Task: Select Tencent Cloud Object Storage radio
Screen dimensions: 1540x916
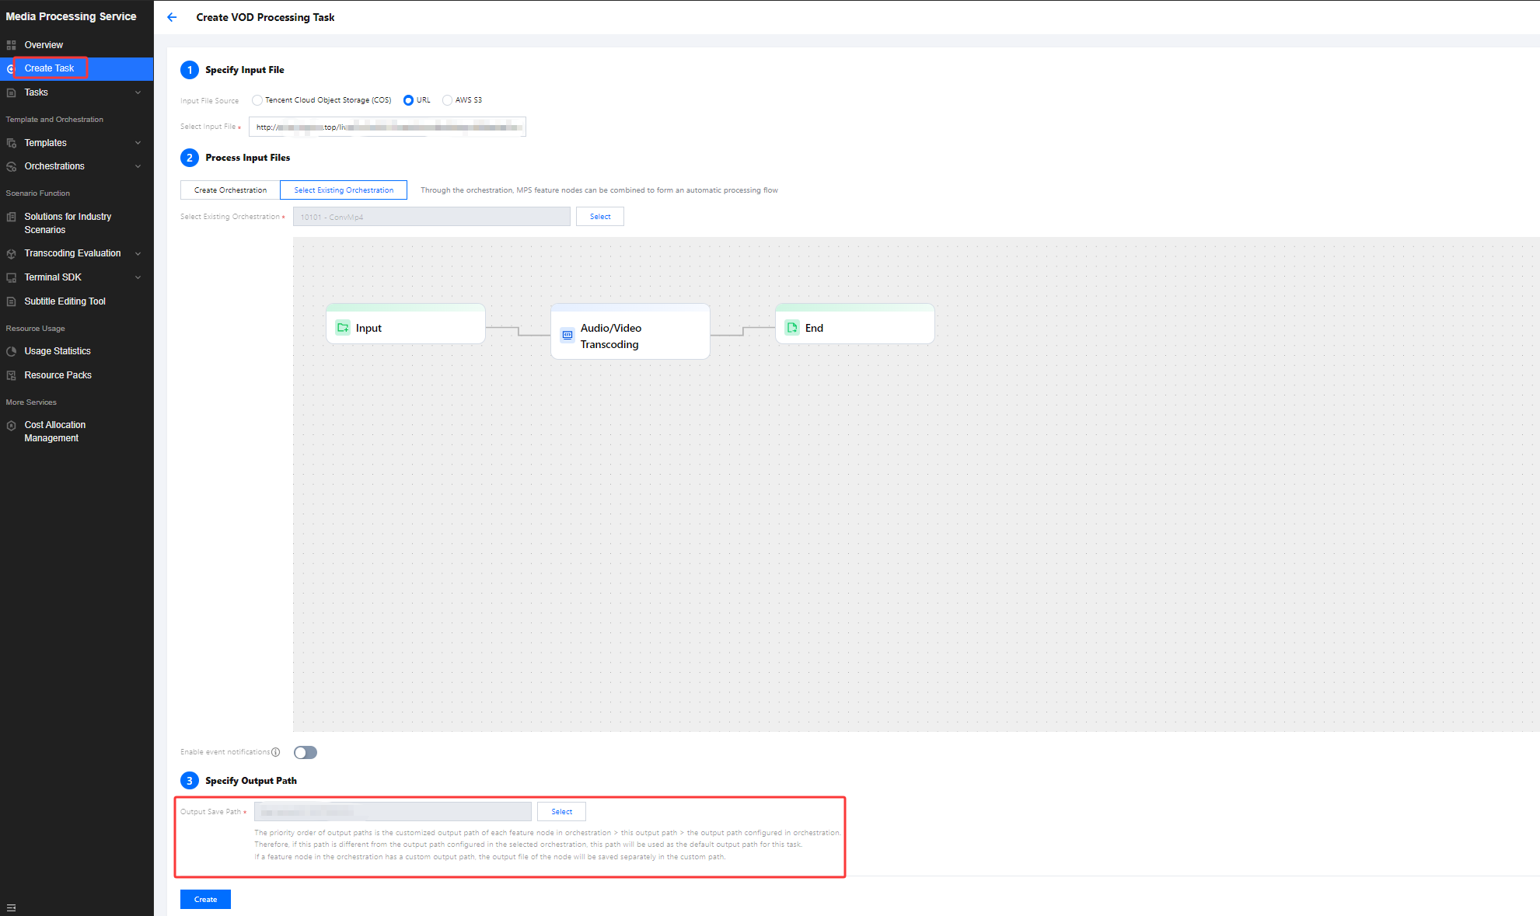Action: coord(257,100)
